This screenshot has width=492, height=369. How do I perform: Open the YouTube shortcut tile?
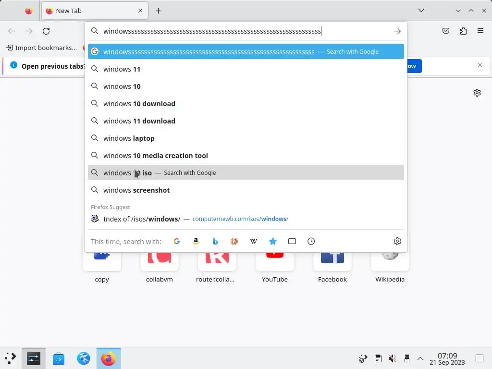[274, 267]
